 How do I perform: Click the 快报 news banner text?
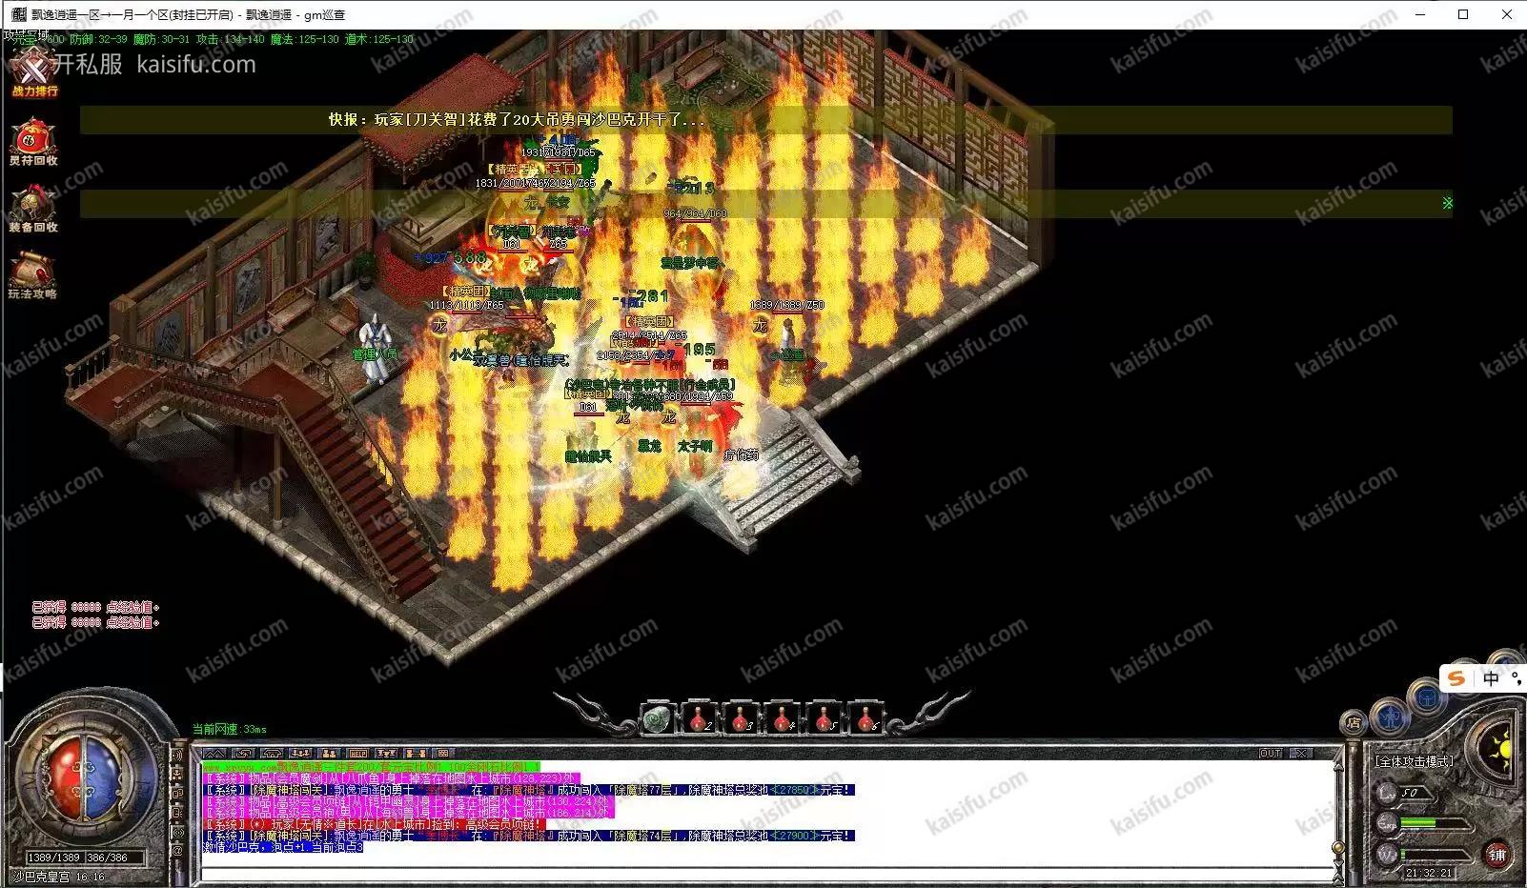517,120
